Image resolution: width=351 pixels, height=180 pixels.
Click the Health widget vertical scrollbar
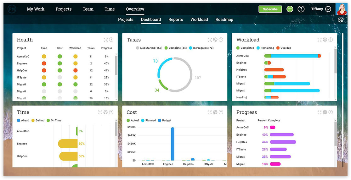click(x=116, y=66)
